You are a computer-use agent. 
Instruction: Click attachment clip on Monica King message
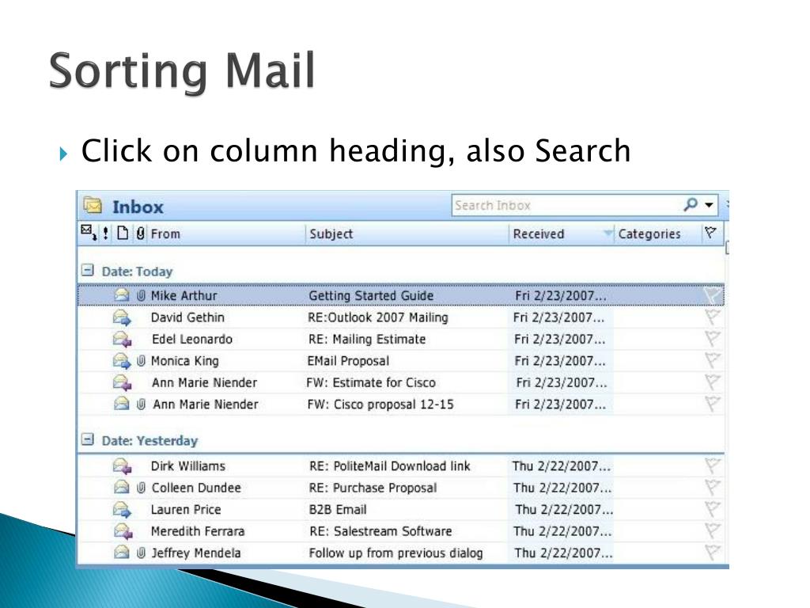coord(141,361)
